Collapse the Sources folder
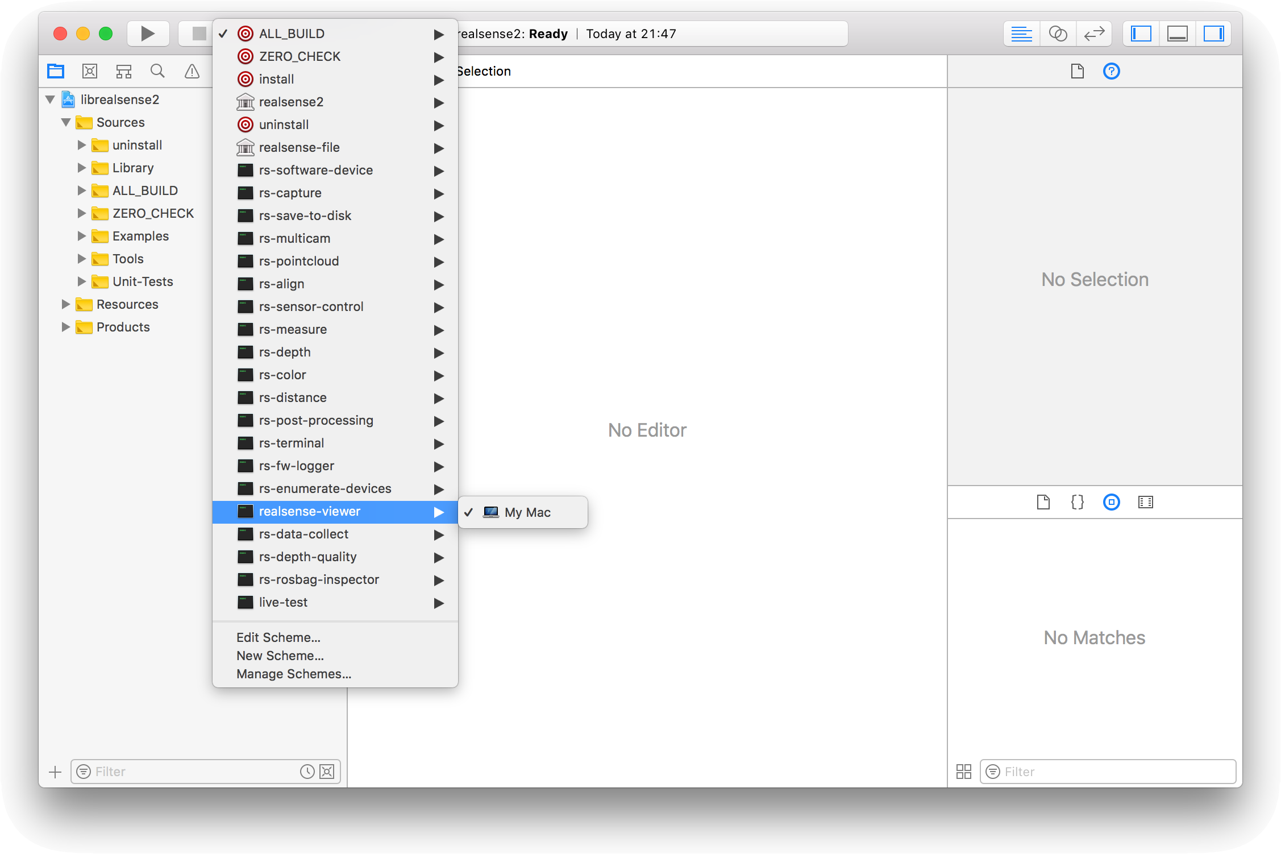The width and height of the screenshot is (1281, 854). tap(66, 122)
